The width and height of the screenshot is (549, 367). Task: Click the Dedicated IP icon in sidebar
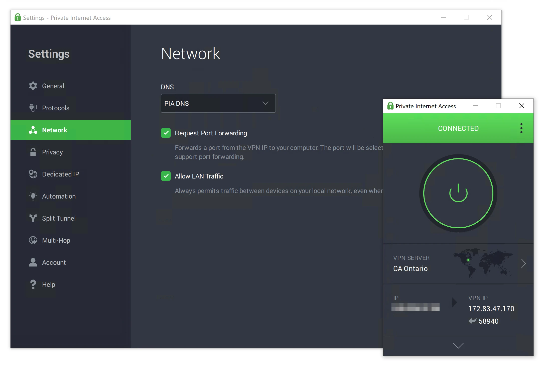pyautogui.click(x=33, y=174)
